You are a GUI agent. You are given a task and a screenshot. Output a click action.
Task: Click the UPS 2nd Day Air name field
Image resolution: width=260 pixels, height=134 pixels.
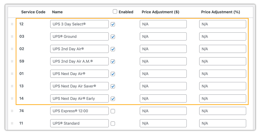tap(79, 49)
